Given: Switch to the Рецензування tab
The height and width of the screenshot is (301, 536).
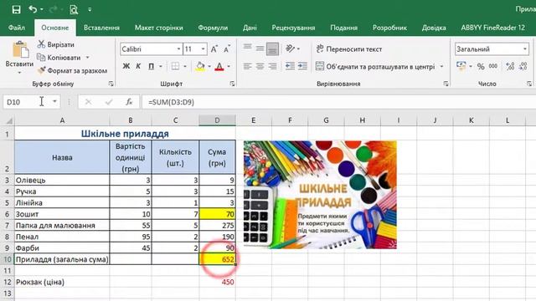Looking at the screenshot, I should pos(293,28).
